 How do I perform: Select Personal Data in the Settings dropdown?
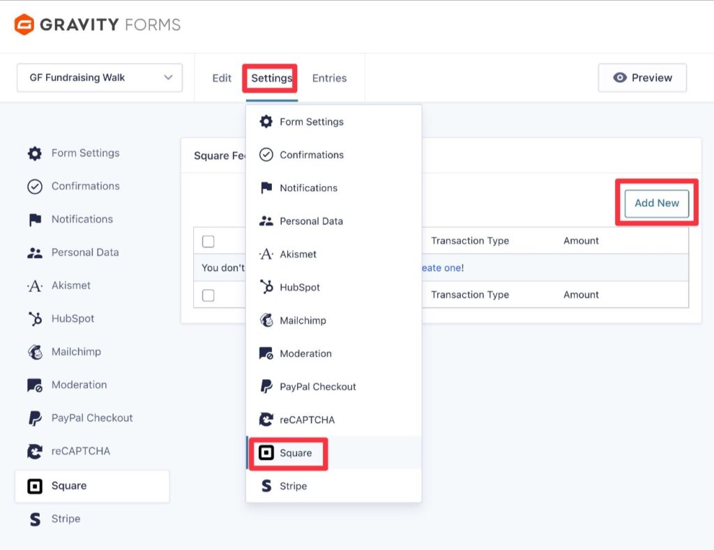click(334, 221)
